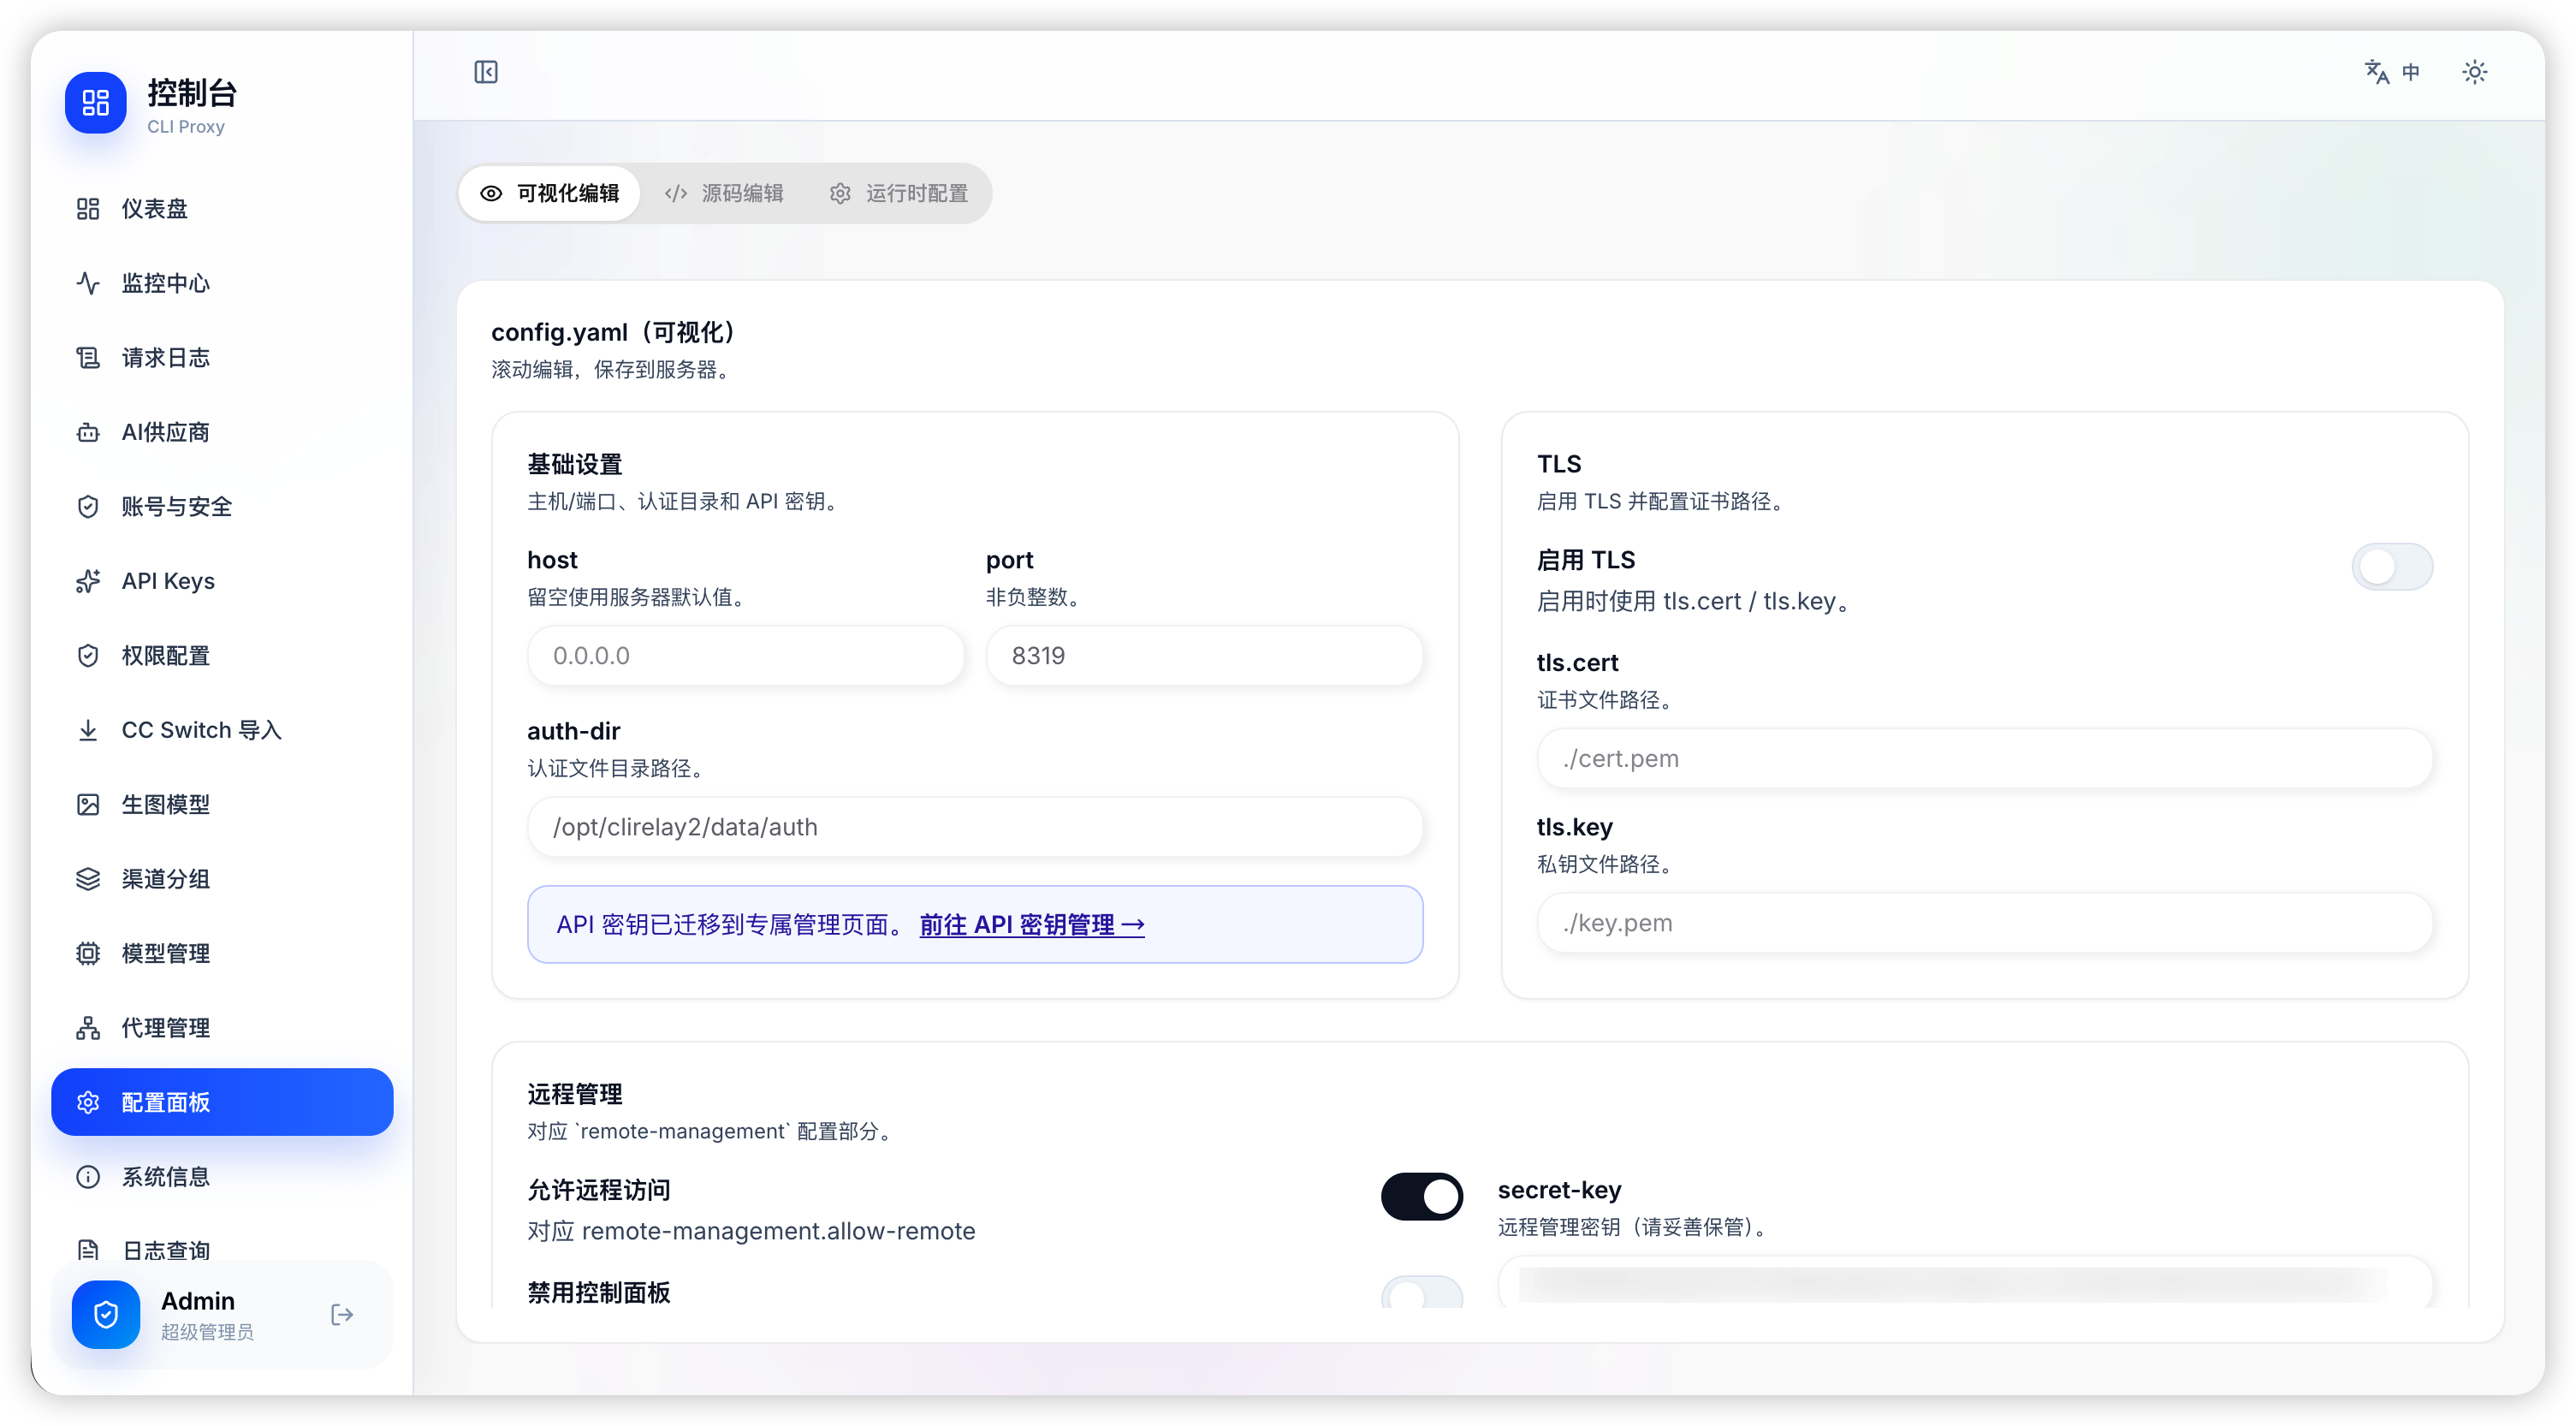Open AI供应商 robot icon

pos(88,432)
